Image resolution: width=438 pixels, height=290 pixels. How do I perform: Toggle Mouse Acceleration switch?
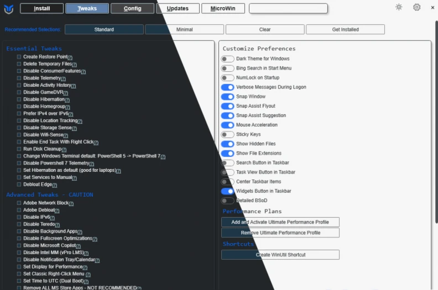[227, 125]
